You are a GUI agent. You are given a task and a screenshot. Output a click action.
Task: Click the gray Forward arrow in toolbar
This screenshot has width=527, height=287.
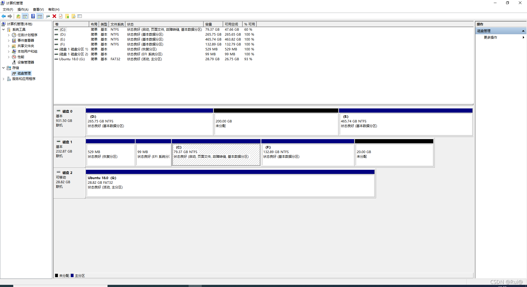coord(10,16)
